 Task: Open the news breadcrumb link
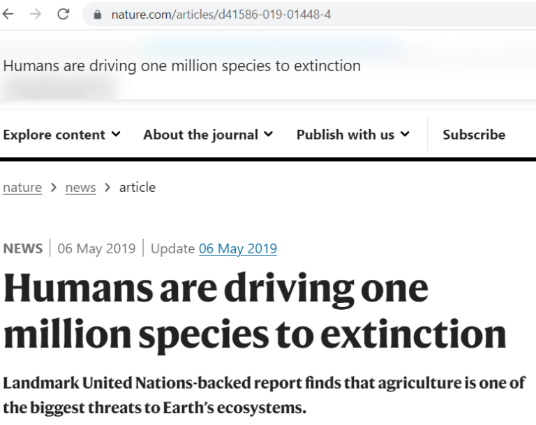point(81,187)
